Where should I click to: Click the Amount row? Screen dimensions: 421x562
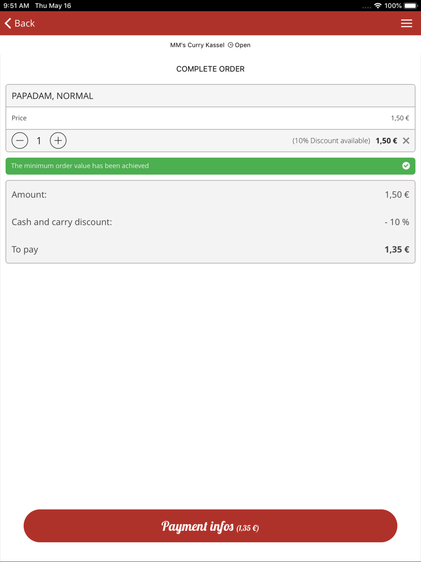point(210,195)
